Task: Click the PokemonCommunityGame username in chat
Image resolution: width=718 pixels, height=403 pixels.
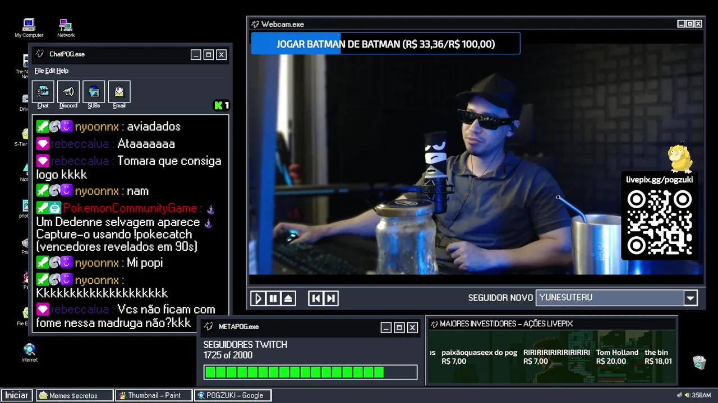Action: click(x=130, y=208)
